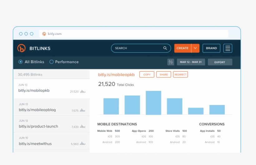Click the Brand button
The height and width of the screenshot is (165, 256).
(x=211, y=48)
